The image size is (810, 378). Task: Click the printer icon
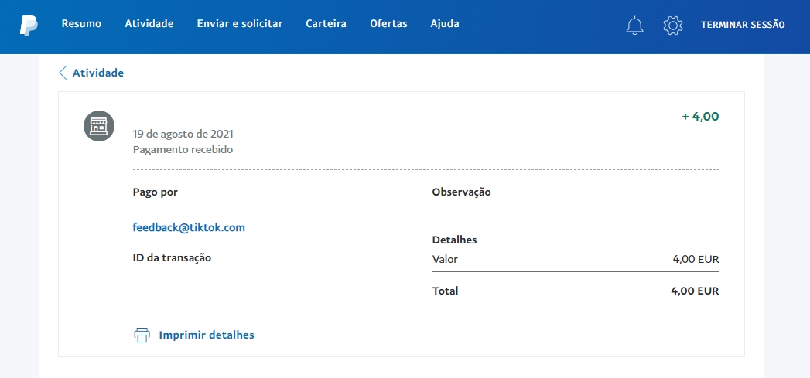coord(142,335)
